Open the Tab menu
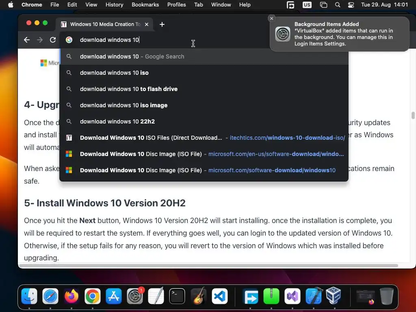 point(198,5)
